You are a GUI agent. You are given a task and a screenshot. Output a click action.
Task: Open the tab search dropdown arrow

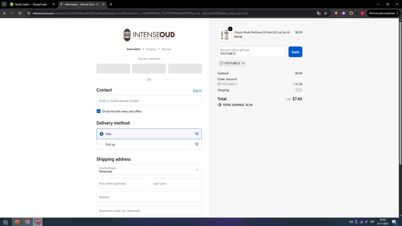click(x=4, y=4)
